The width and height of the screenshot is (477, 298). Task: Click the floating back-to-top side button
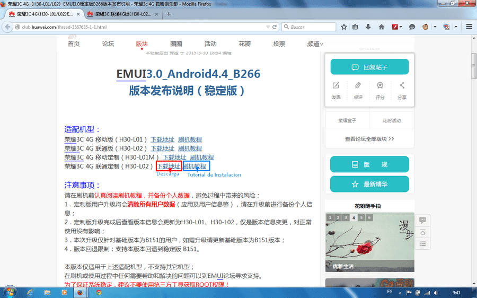click(x=422, y=232)
